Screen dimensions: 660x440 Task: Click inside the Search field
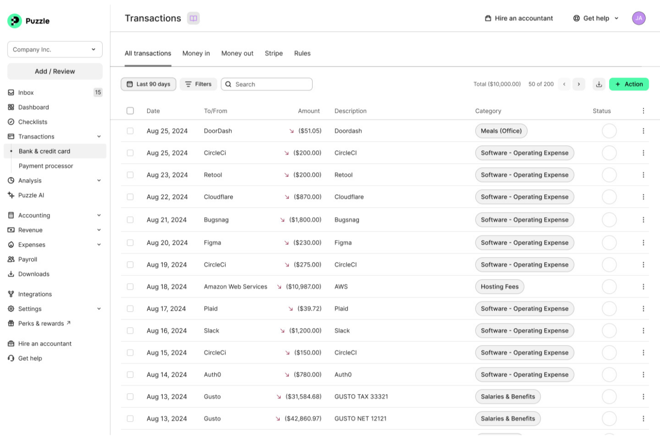click(267, 84)
